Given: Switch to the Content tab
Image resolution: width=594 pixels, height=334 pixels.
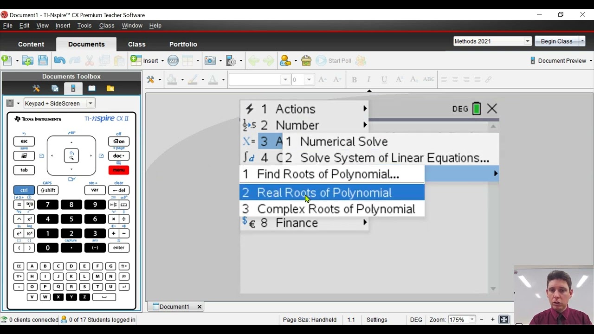Looking at the screenshot, I should 31,44.
